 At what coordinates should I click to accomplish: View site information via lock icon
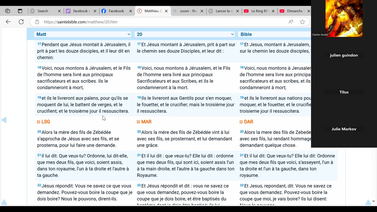[37, 22]
